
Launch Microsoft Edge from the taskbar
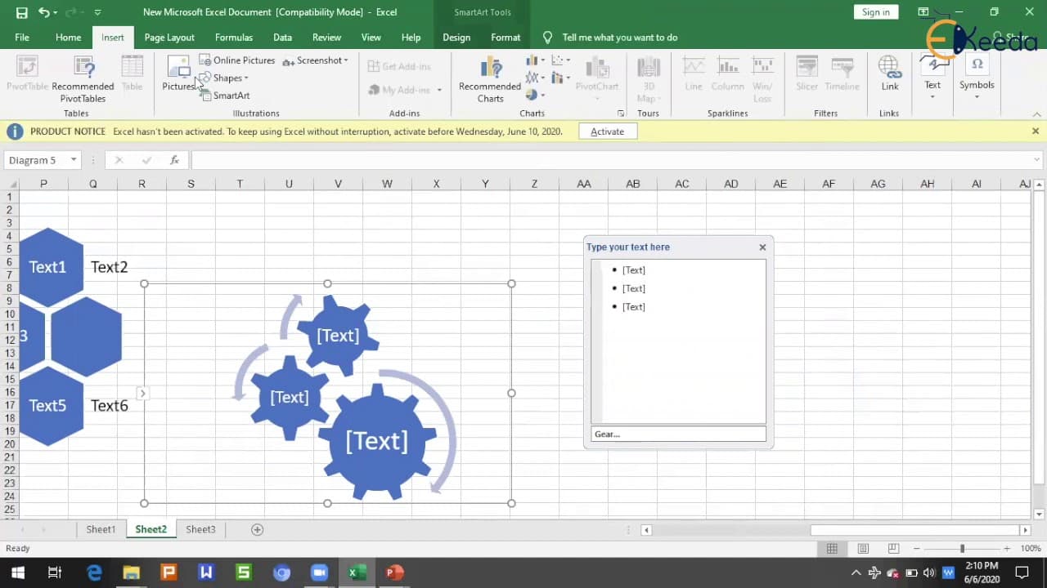pos(94,572)
